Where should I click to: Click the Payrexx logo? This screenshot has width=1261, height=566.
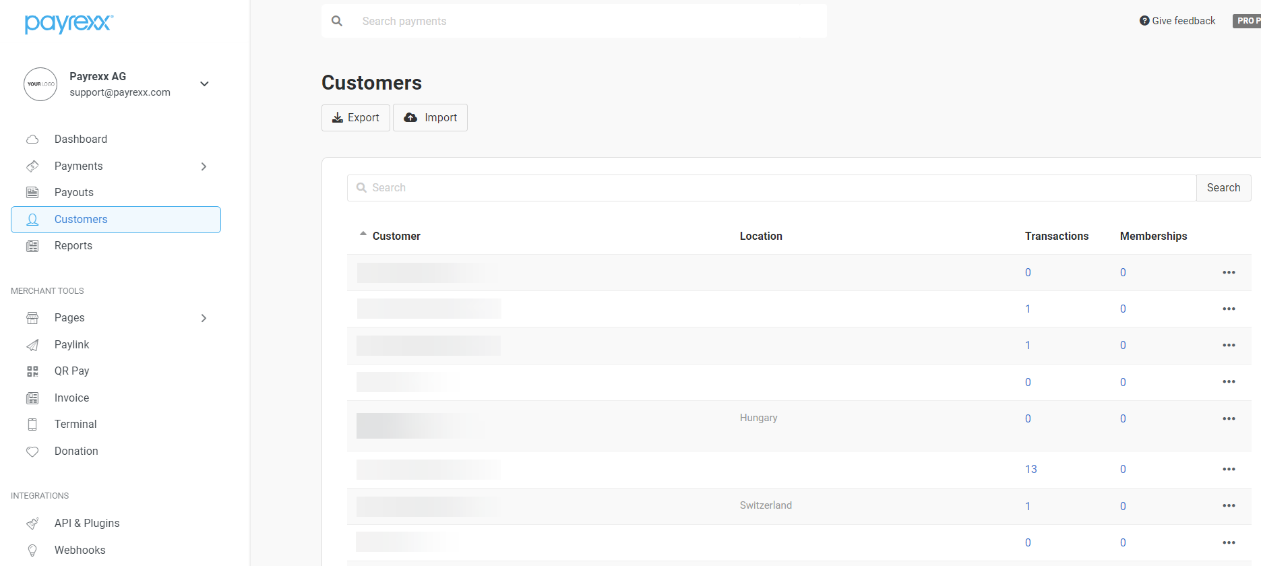tap(69, 24)
